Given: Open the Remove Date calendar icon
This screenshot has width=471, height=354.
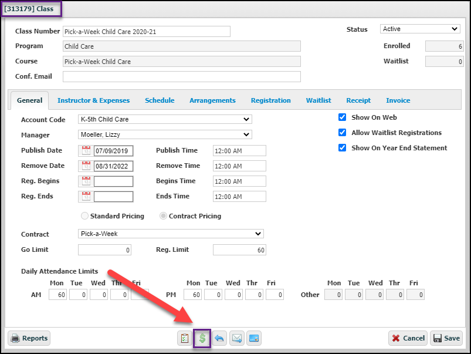Looking at the screenshot, I should click(x=86, y=166).
